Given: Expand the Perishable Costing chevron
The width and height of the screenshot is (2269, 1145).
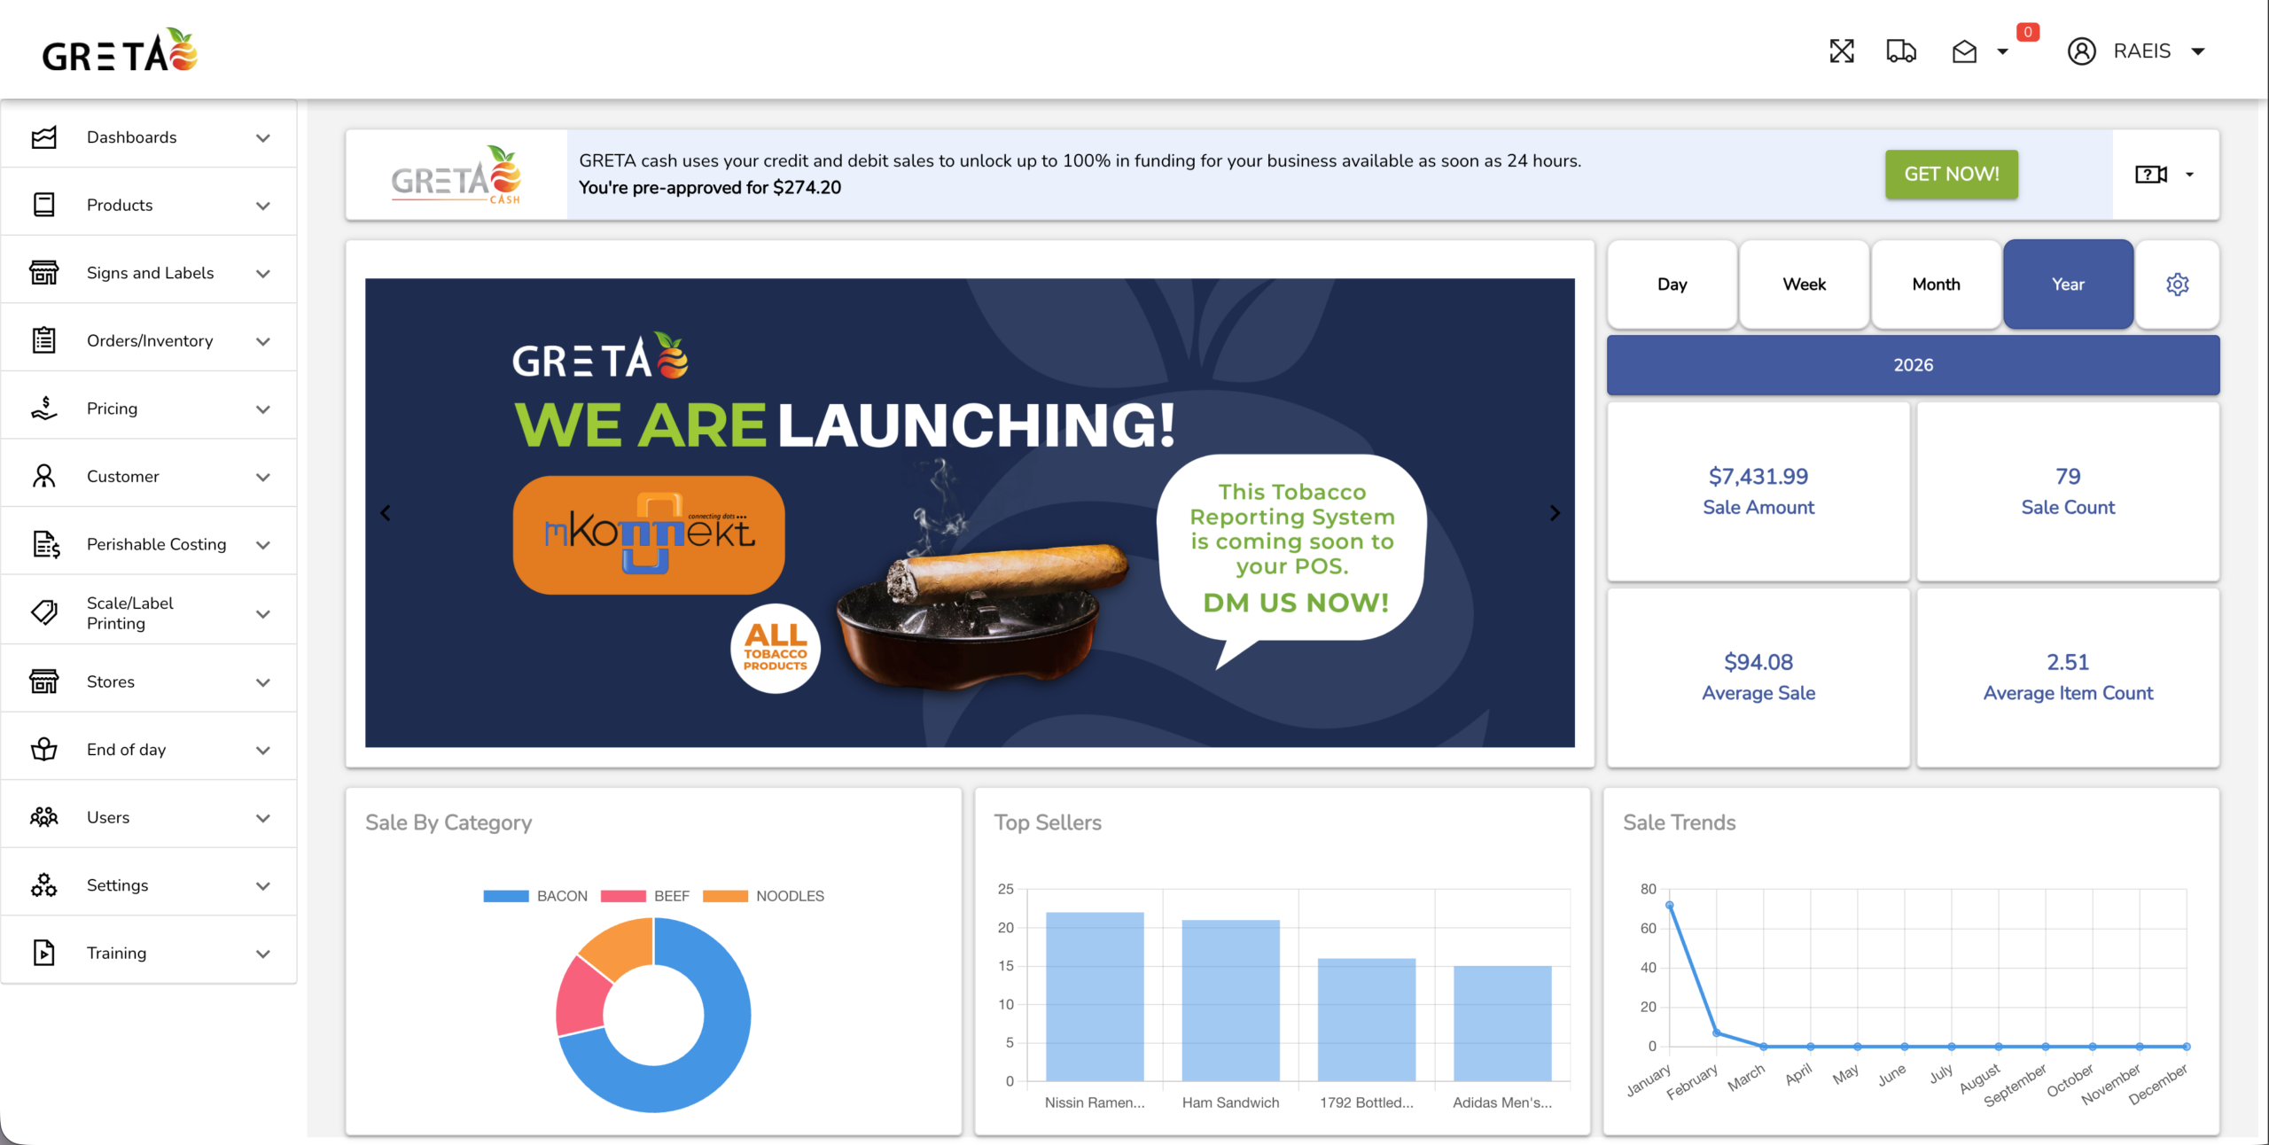Looking at the screenshot, I should click(x=263, y=545).
